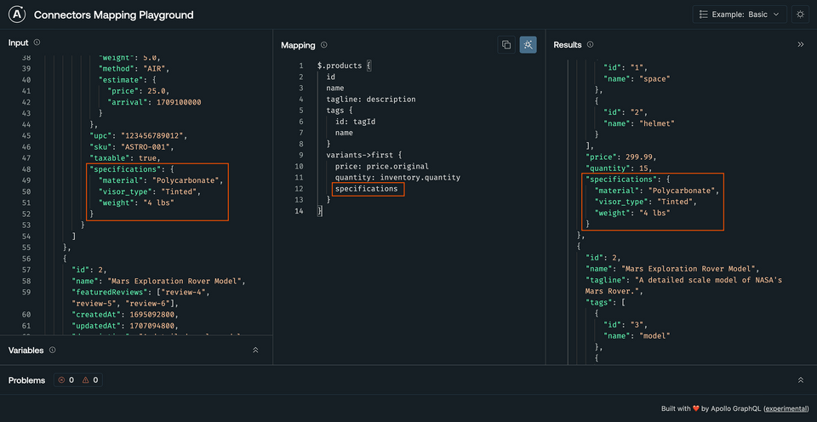Click the Results panel info icon
Image resolution: width=817 pixels, height=422 pixels.
point(590,45)
